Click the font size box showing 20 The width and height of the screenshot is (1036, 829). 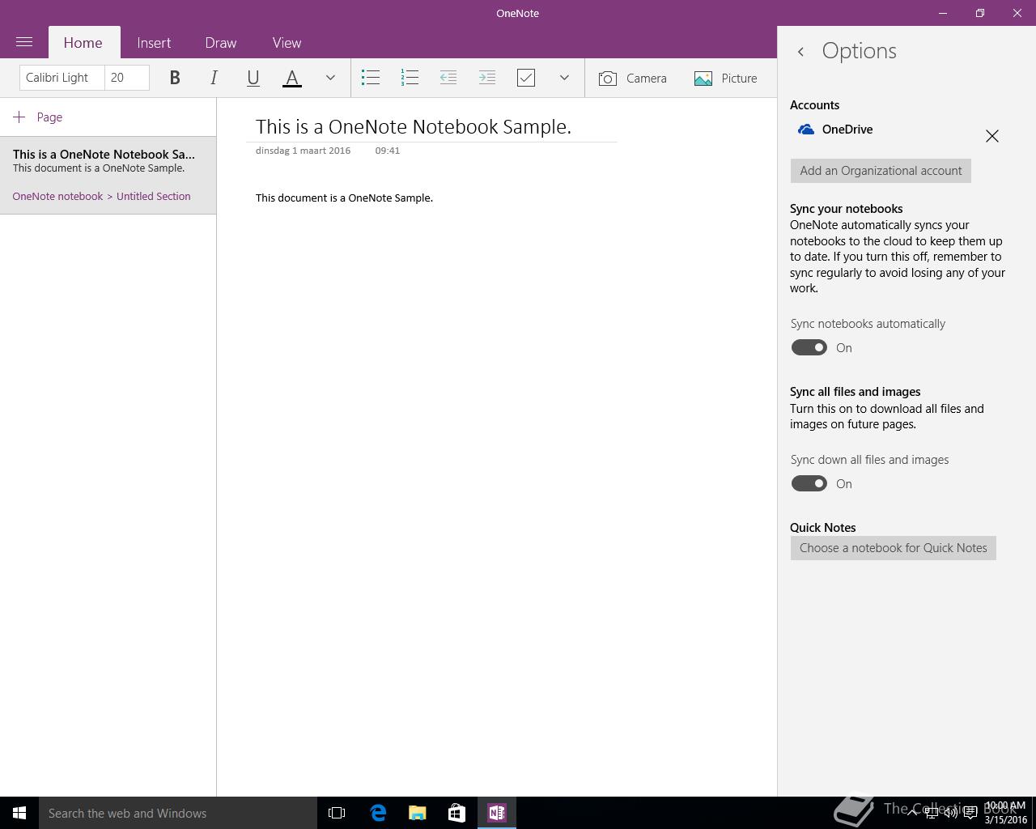[127, 78]
